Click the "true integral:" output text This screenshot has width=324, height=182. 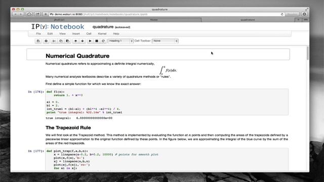pos(79,118)
